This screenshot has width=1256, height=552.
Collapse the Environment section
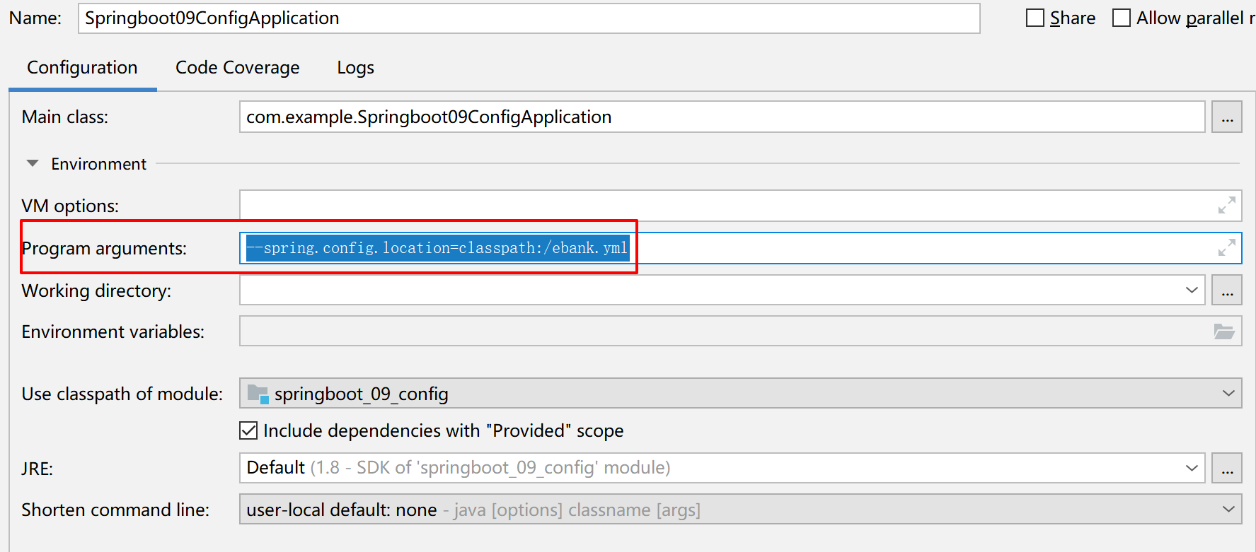pos(33,163)
